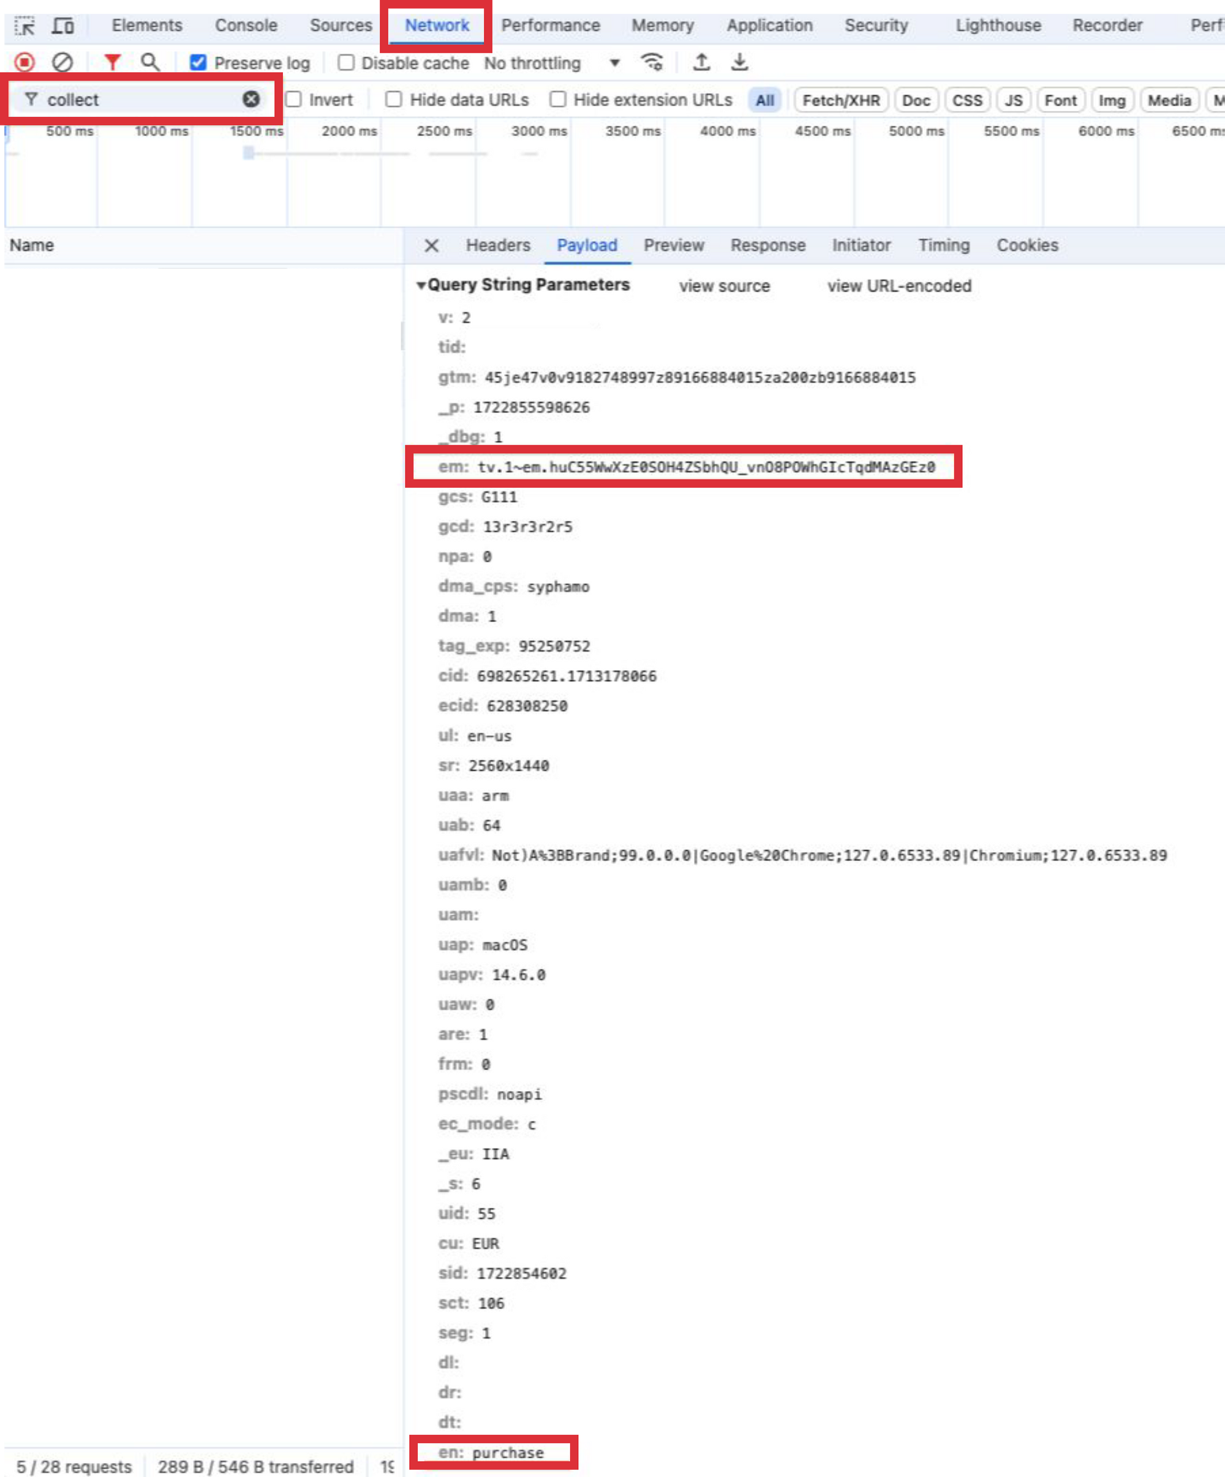Viewport: 1225px width, 1477px height.
Task: Toggle the device toolbar icon
Action: click(x=63, y=26)
